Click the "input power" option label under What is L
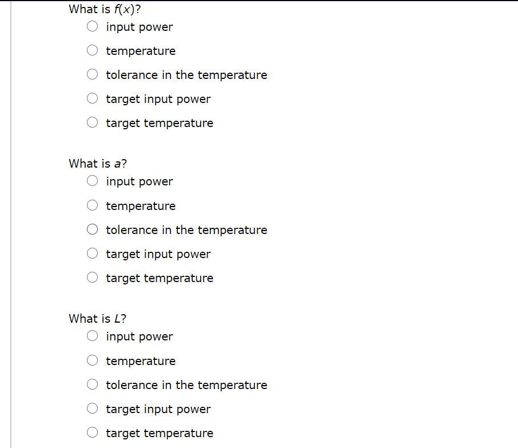This screenshot has height=448, width=518. click(x=139, y=336)
